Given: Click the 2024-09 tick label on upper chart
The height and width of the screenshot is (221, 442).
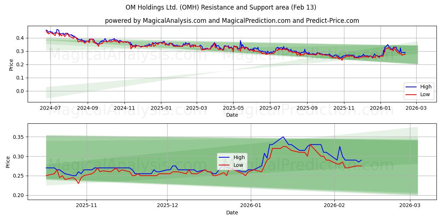Looking at the screenshot, I should coord(88,108).
